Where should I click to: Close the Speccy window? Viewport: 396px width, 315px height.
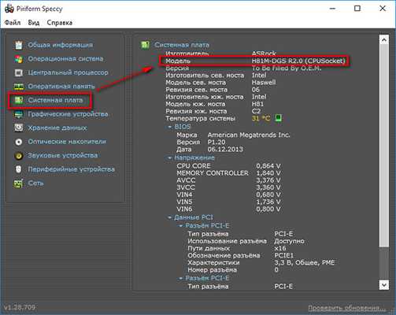(x=383, y=9)
